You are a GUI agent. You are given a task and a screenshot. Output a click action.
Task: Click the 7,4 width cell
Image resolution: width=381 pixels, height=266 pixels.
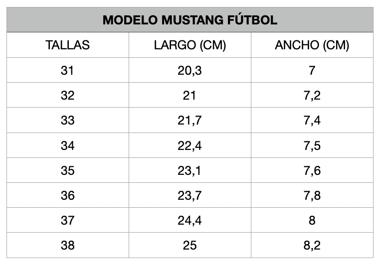[312, 120]
